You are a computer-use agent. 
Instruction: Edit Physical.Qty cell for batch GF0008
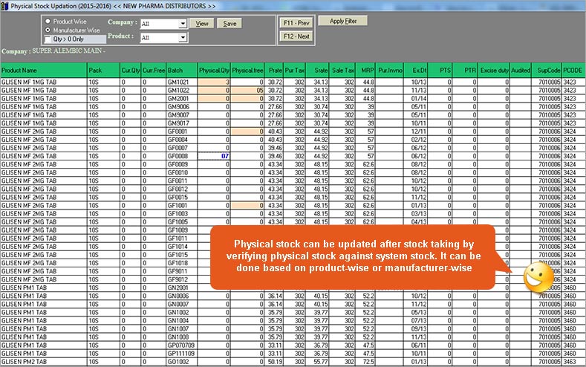[x=215, y=157]
